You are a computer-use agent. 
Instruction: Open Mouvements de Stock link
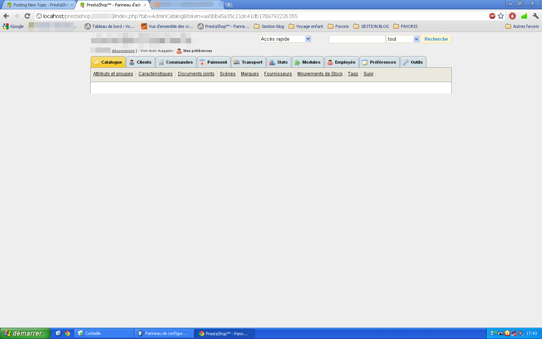(320, 74)
